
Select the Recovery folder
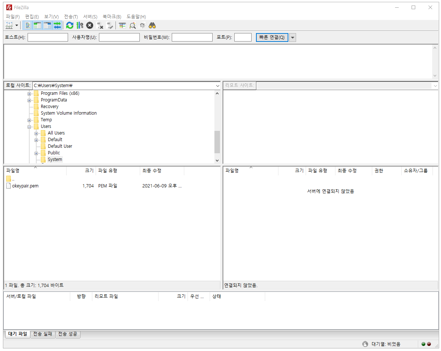[50, 107]
